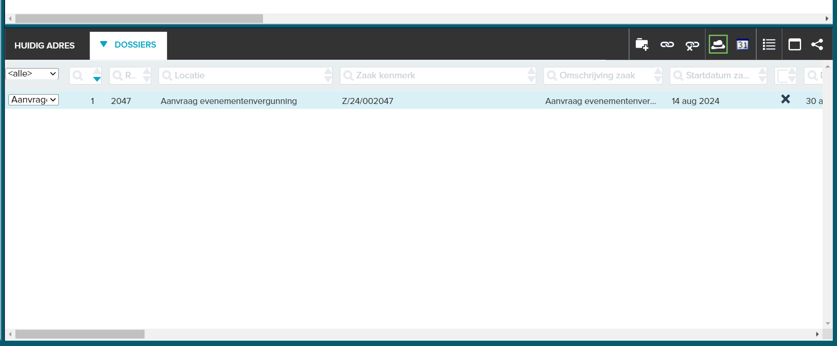Click the blue sort arrow in first column
This screenshot has height=346, width=837.
(97, 79)
